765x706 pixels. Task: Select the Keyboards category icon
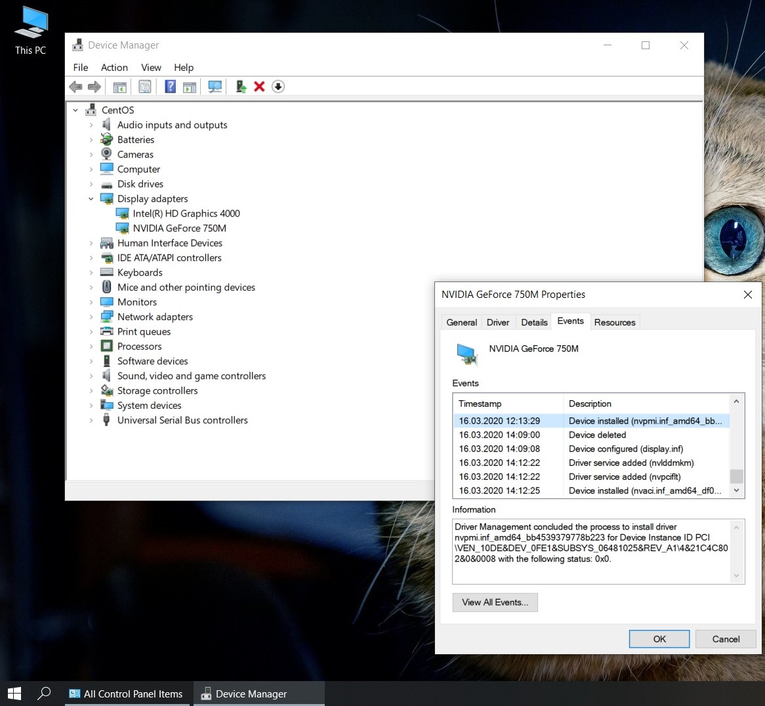tap(106, 272)
